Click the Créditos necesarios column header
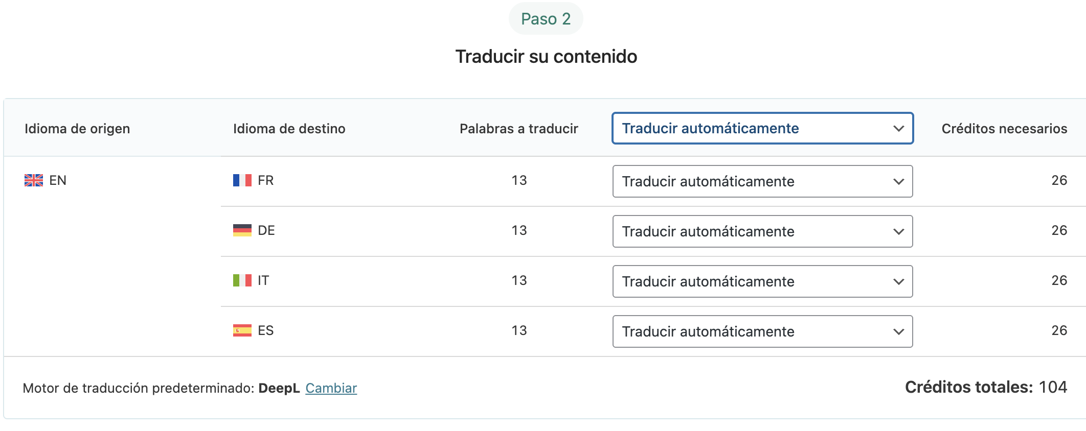Image resolution: width=1086 pixels, height=431 pixels. pos(1004,129)
